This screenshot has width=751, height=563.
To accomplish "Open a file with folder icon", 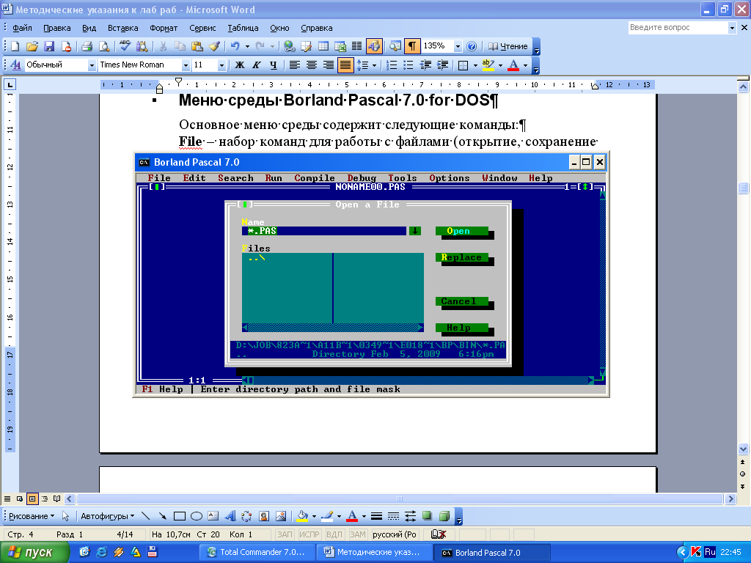I will point(32,46).
